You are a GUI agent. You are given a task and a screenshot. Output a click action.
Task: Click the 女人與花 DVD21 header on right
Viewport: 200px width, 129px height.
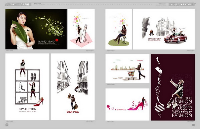click(x=181, y=4)
